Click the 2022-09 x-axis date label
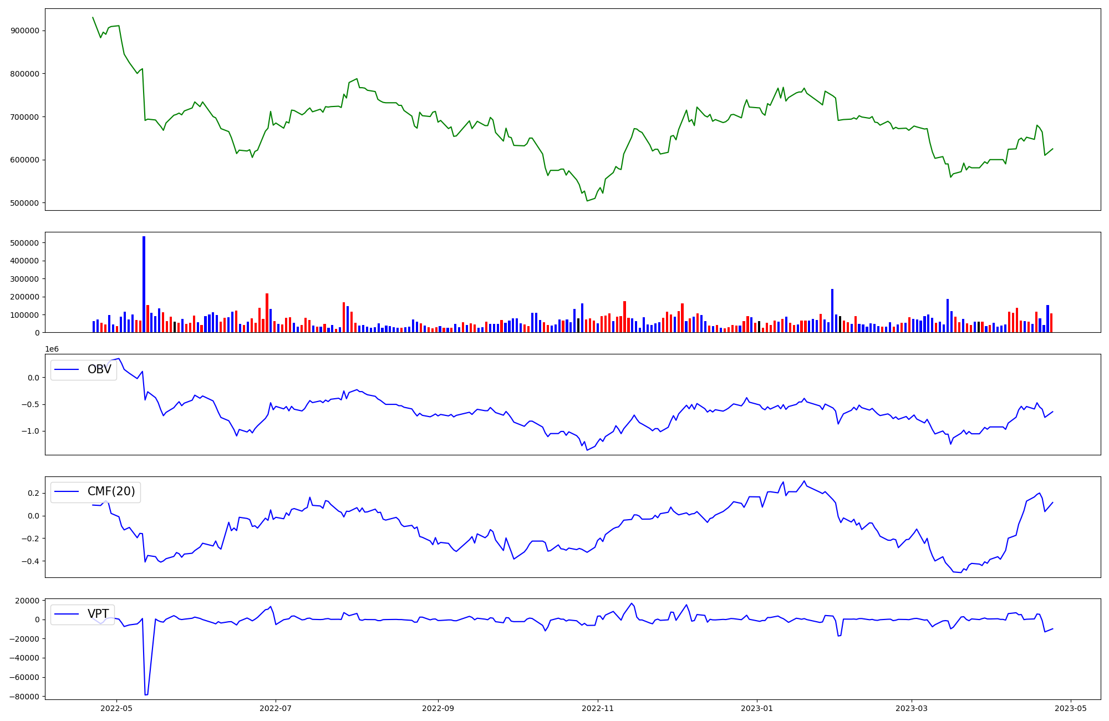The width and height of the screenshot is (1109, 721). pyautogui.click(x=438, y=708)
